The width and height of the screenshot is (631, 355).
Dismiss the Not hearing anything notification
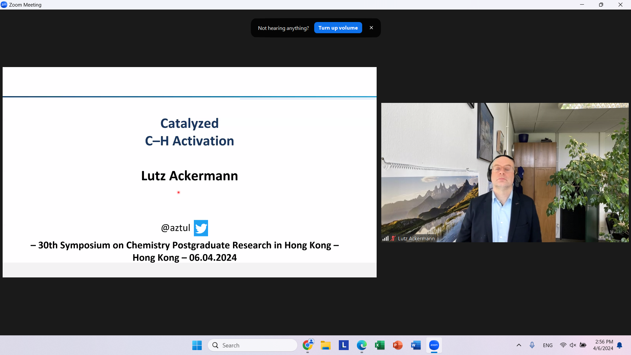coord(371,28)
